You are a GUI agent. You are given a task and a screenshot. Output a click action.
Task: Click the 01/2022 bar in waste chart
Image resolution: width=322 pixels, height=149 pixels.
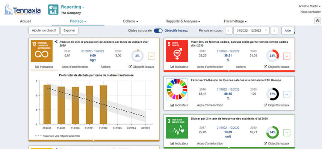click(103, 105)
